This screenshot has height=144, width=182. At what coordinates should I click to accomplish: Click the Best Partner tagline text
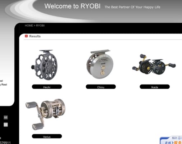pyautogui.click(x=132, y=7)
